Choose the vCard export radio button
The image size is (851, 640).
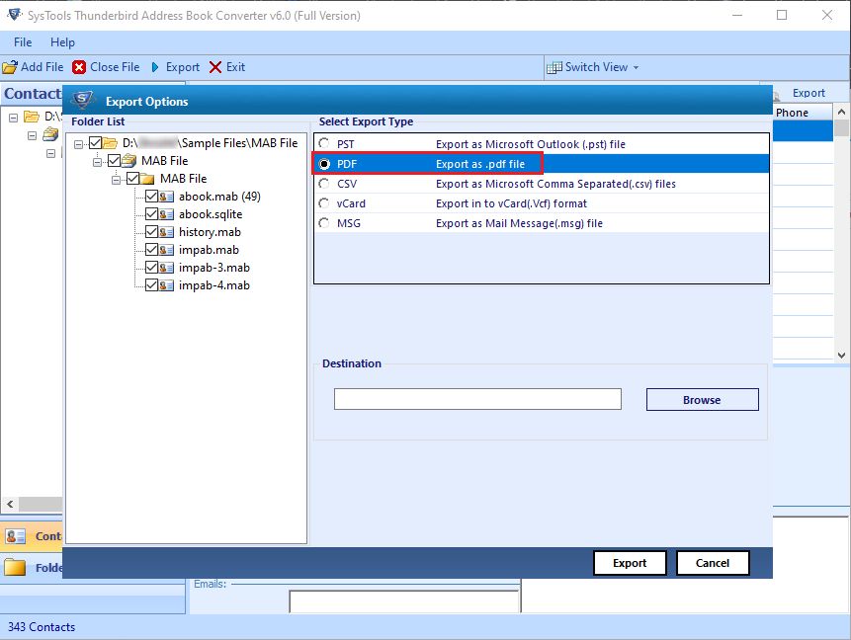[x=324, y=203]
